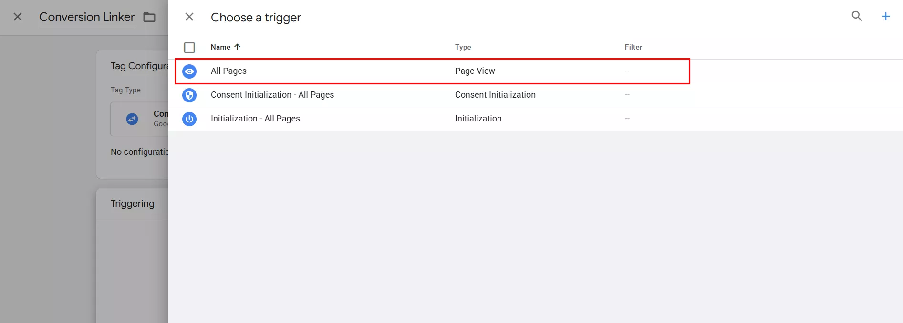Click the Initialization power icon
This screenshot has width=903, height=323.
point(189,119)
